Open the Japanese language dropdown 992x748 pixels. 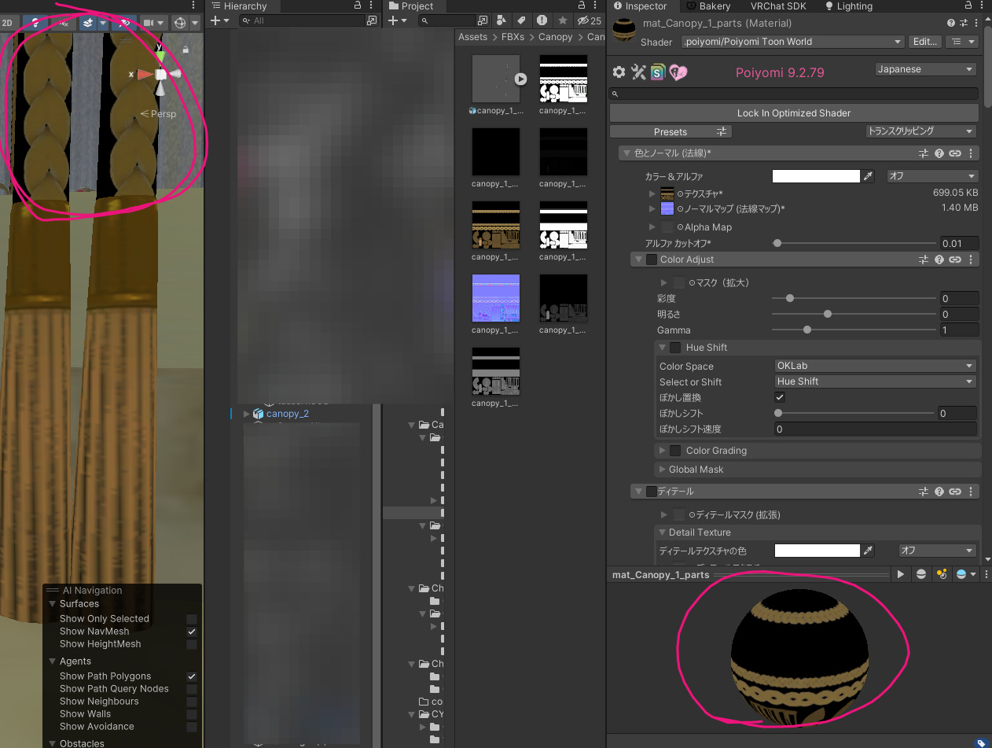[926, 69]
